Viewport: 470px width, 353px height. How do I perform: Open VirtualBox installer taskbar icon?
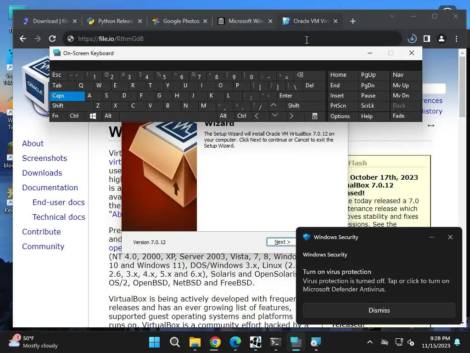pyautogui.click(x=316, y=342)
